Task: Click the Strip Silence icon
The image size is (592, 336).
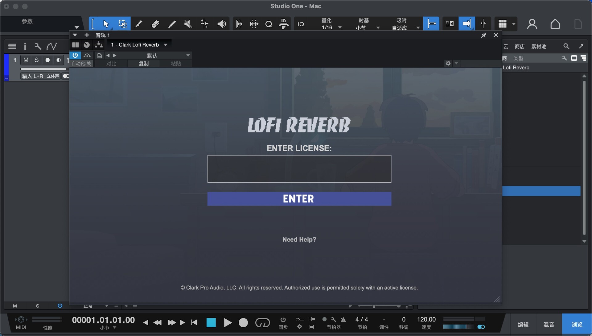Action: pyautogui.click(x=239, y=24)
